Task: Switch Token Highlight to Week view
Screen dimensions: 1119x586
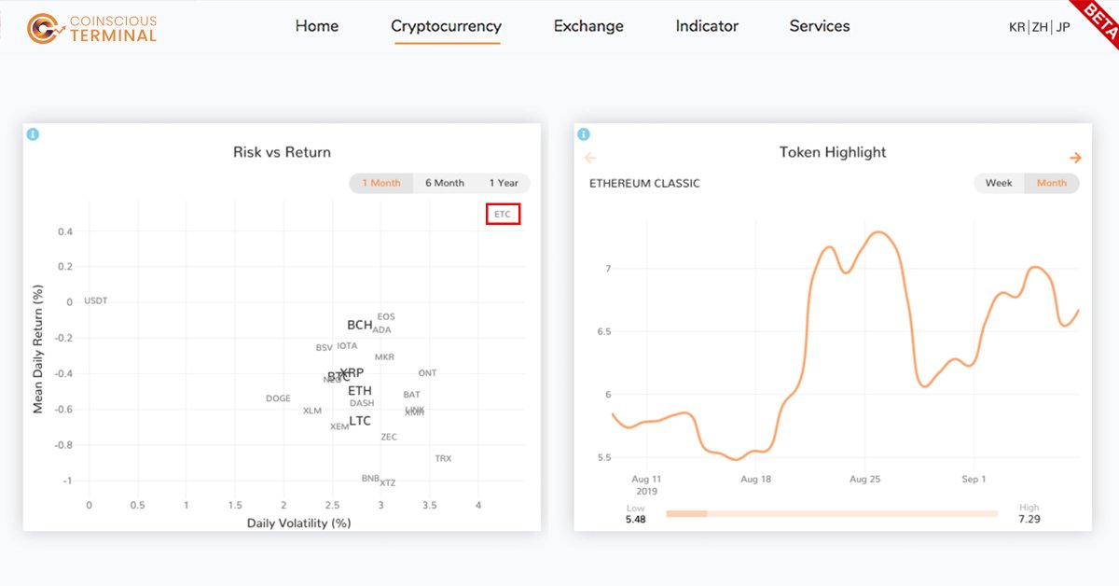Action: pos(999,183)
